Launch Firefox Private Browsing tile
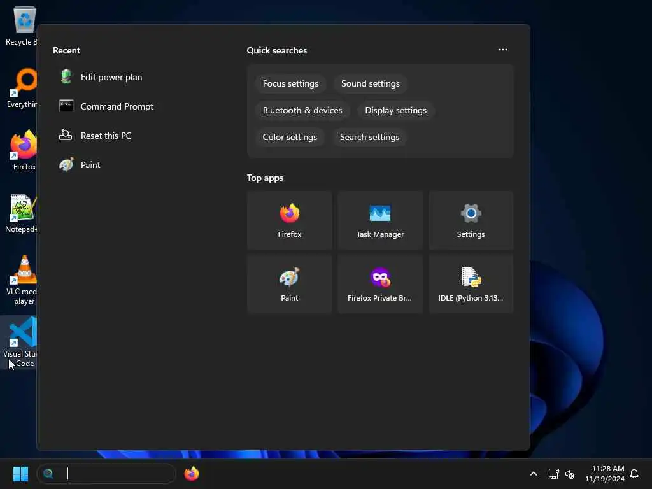Screen dimensions: 652x489 click(380, 284)
